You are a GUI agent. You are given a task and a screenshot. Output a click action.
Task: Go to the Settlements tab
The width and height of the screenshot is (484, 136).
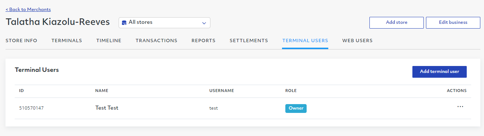249,41
